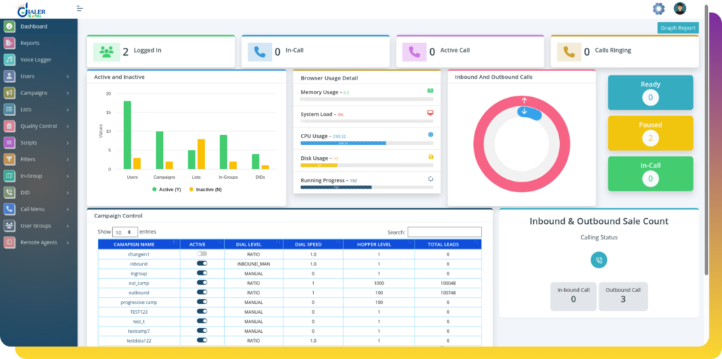
Task: Toggle the testcamp7 campaign switch
Action: point(202,330)
